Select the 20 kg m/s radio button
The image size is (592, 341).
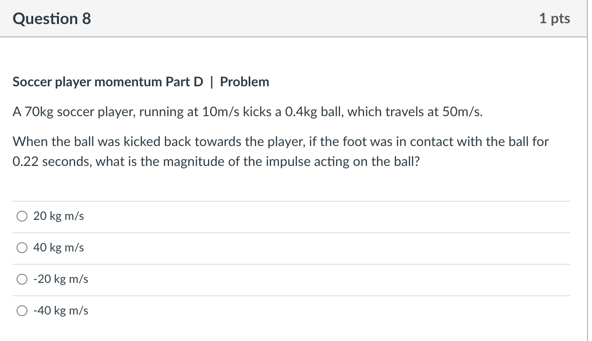click(x=22, y=216)
